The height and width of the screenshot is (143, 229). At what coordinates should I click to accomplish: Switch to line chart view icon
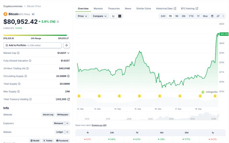click(113, 16)
